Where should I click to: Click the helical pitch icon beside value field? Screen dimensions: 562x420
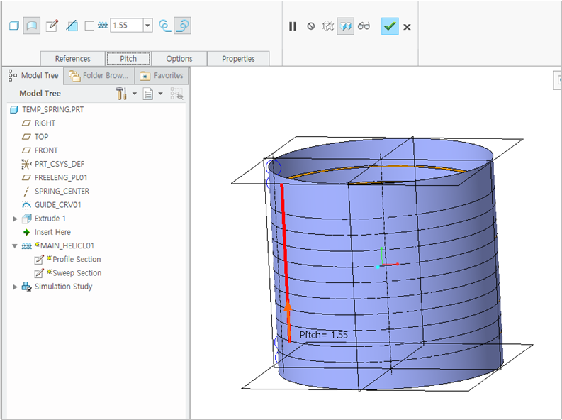[x=103, y=26]
